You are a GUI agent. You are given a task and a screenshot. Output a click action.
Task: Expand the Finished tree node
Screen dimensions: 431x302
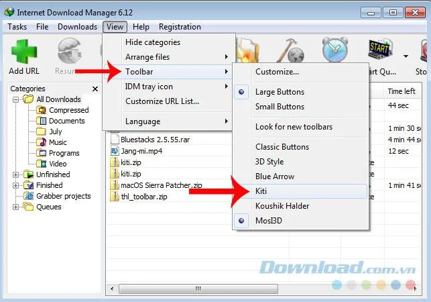(16, 185)
